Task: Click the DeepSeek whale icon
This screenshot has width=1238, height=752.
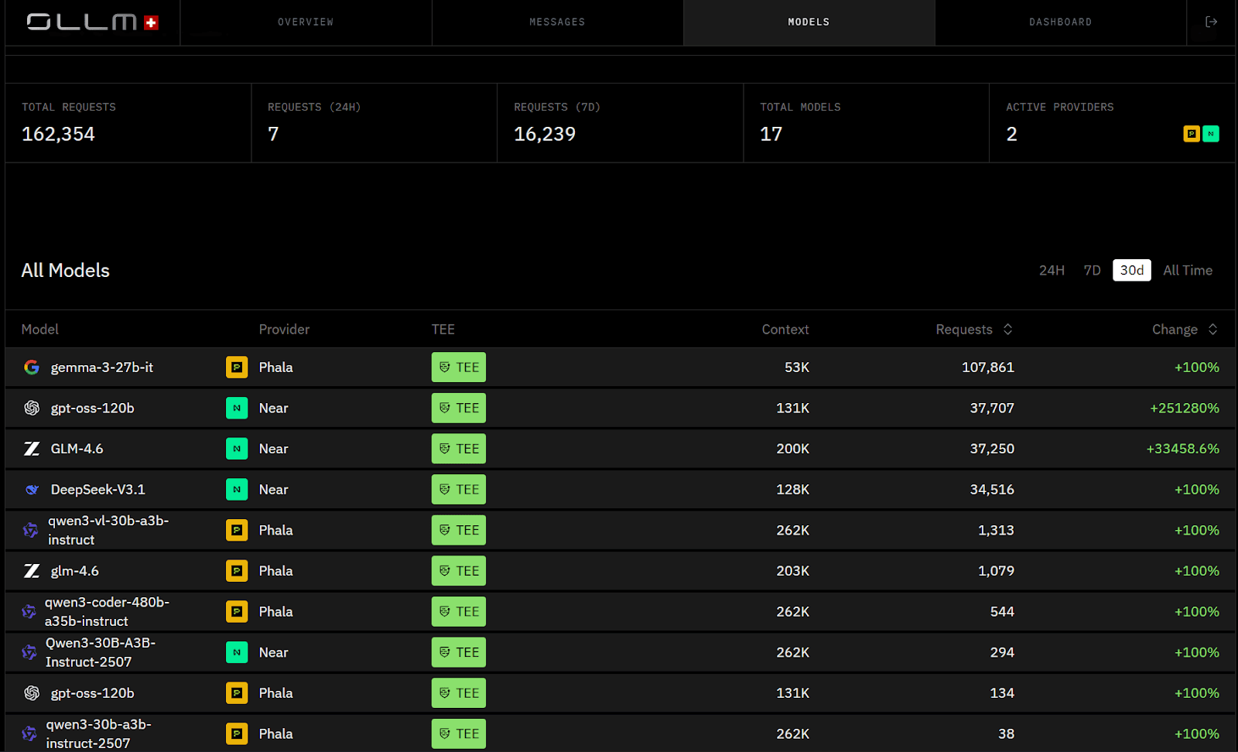Action: pyautogui.click(x=32, y=490)
